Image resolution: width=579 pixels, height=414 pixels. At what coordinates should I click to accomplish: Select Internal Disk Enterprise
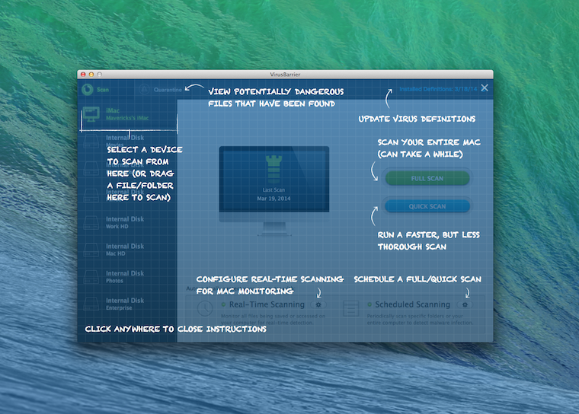pos(125,304)
